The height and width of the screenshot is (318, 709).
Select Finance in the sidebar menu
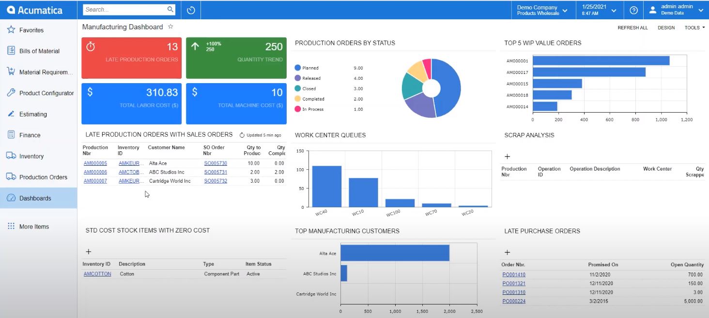38,135
